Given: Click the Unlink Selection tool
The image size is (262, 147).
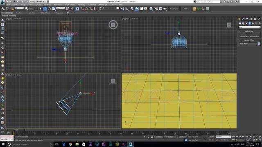Looking at the screenshot, I should pyautogui.click(x=7, y=9).
